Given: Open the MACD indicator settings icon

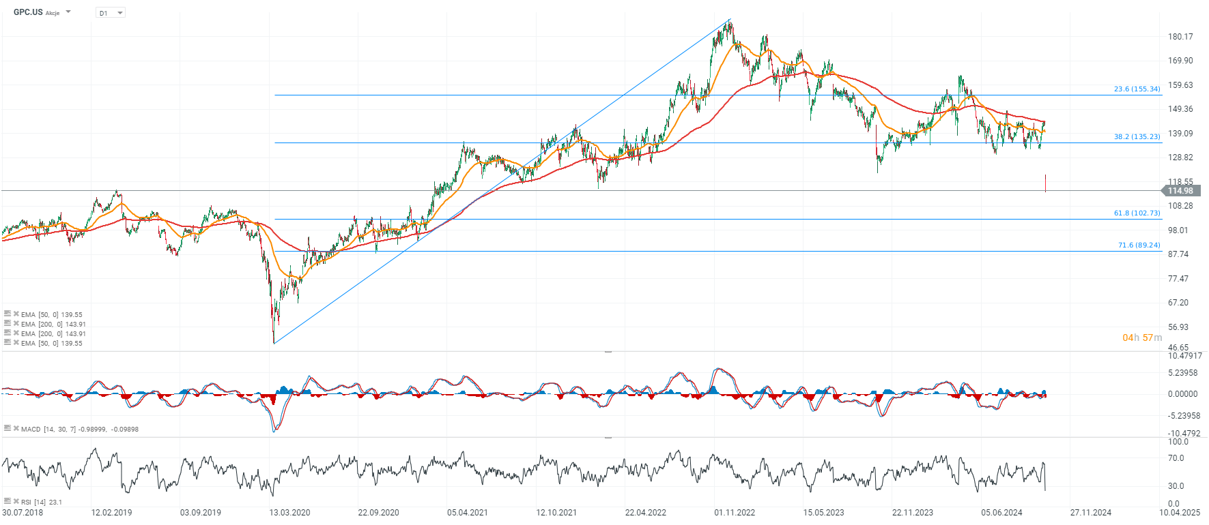Looking at the screenshot, I should pos(8,428).
